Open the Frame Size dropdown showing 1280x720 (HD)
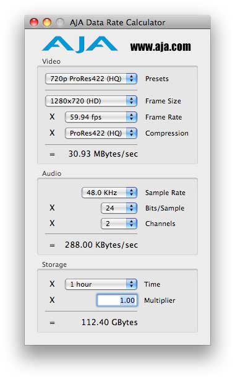The width and height of the screenshot is (235, 379). click(91, 101)
